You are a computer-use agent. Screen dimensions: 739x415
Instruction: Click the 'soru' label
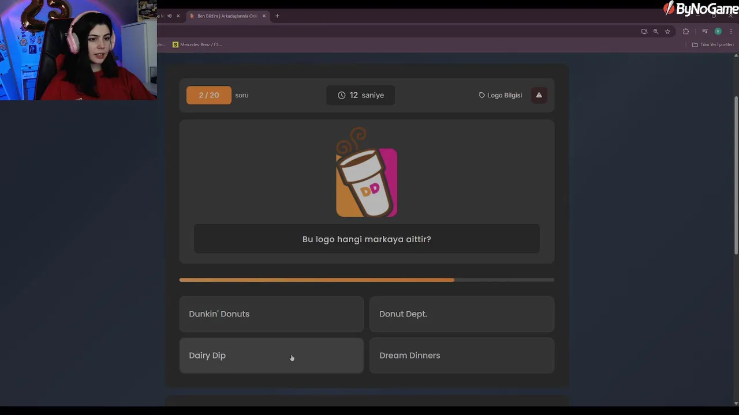[242, 95]
